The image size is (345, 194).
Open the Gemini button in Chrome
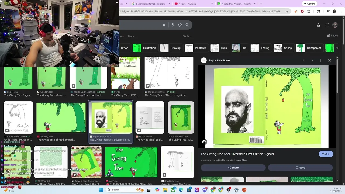[309, 4]
